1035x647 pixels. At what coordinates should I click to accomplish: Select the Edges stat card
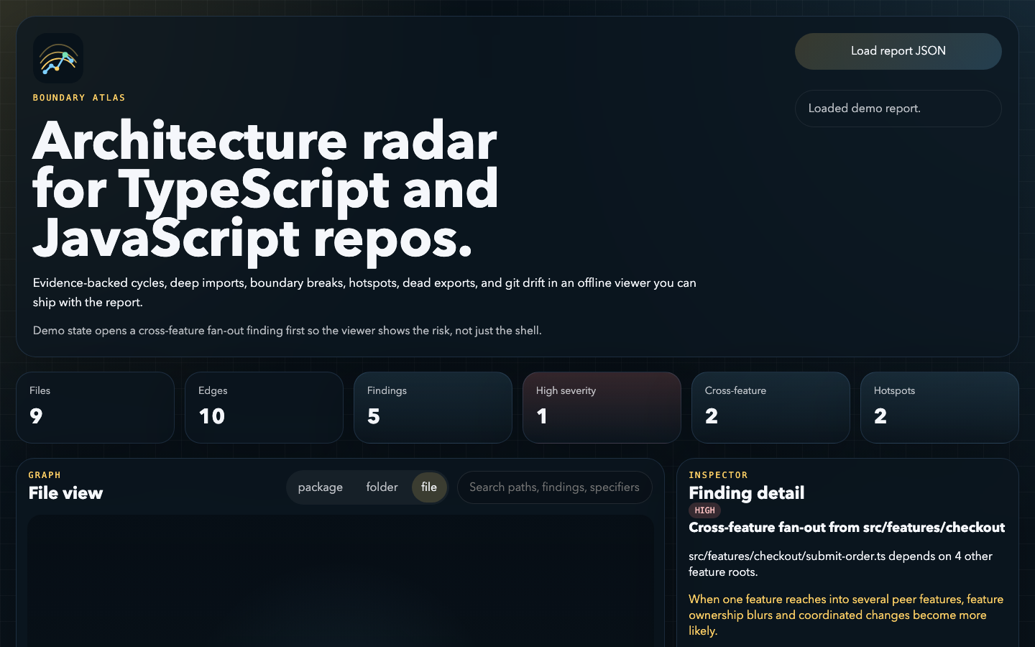click(264, 407)
